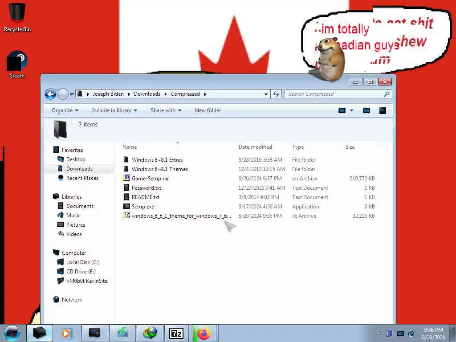
Task: Open Local Disk (C:)
Action: (83, 262)
